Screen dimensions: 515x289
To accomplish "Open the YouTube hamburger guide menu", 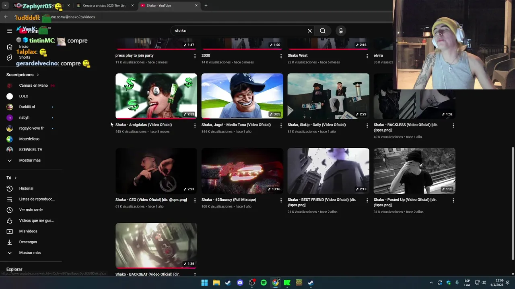I will tap(10, 31).
